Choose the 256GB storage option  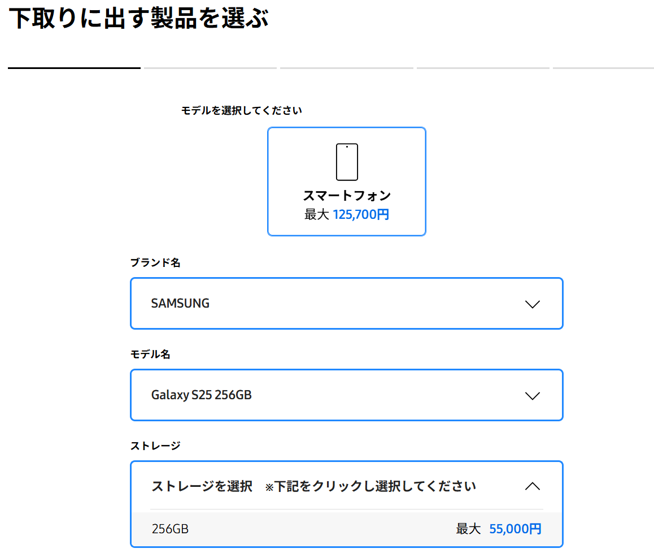click(171, 529)
